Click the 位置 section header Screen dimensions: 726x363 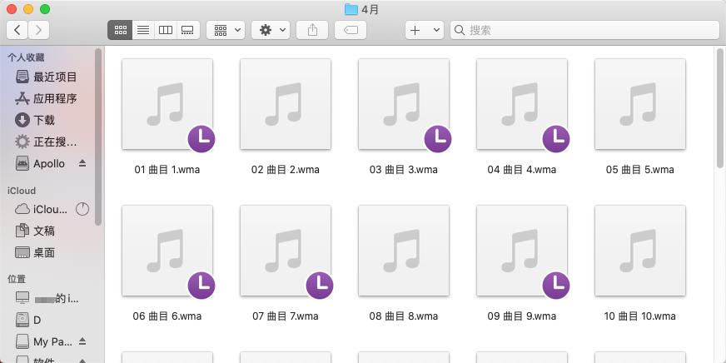17,279
